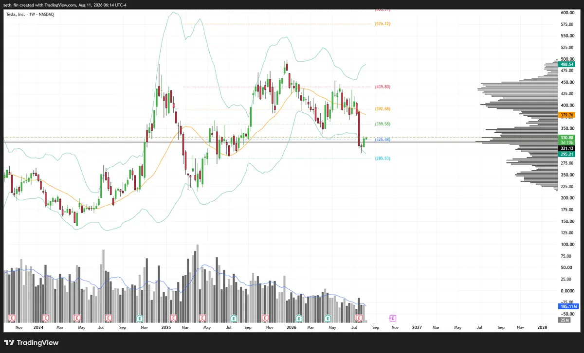Image resolution: width=584 pixels, height=353 pixels.
Task: Click the blue 185.11M volume label
Action: pos(568,307)
